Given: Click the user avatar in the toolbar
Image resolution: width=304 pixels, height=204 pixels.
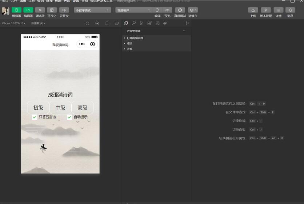Looking at the screenshot, I should [5, 11].
